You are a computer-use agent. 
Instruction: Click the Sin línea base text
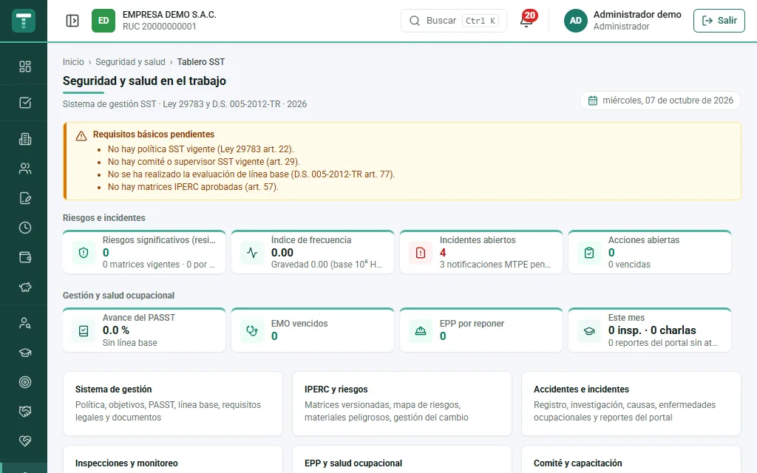click(130, 343)
